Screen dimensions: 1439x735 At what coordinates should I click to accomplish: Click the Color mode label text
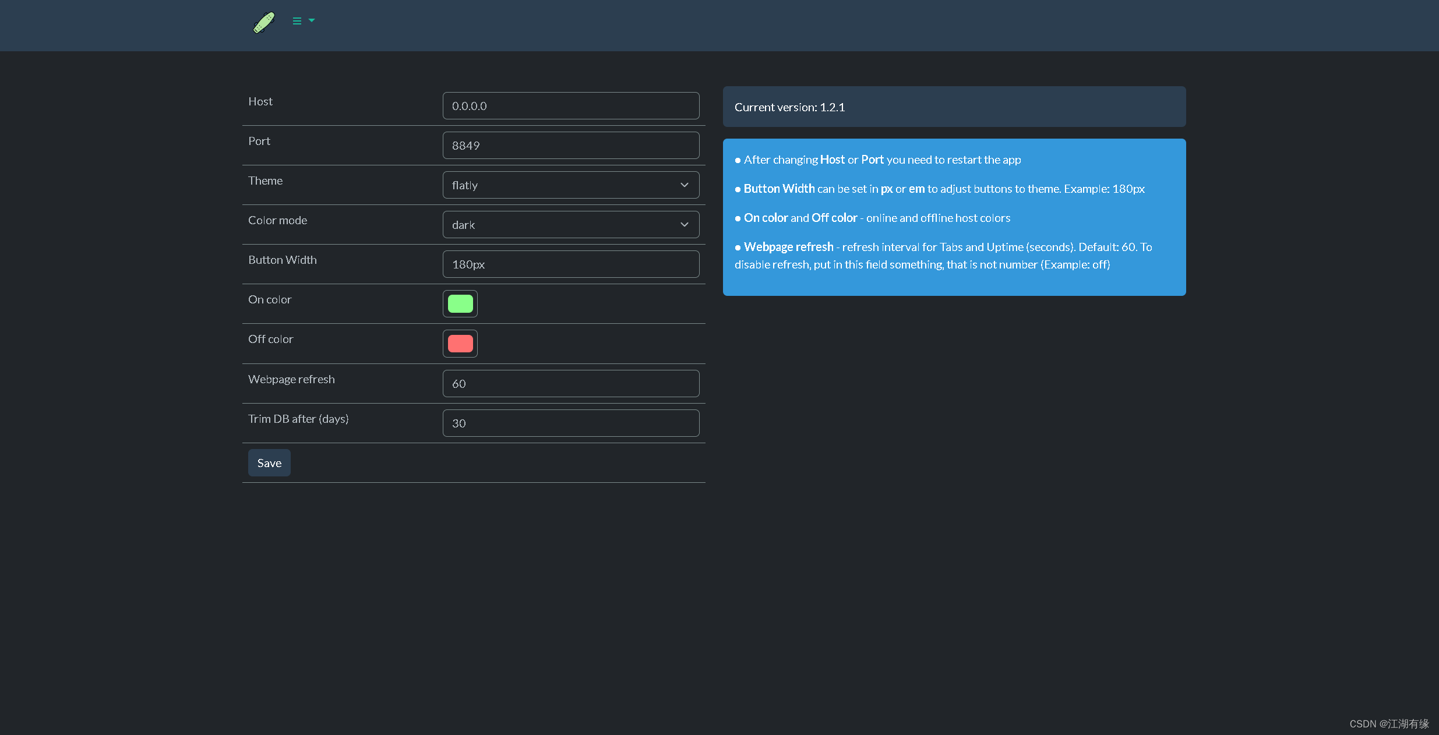pyautogui.click(x=277, y=221)
